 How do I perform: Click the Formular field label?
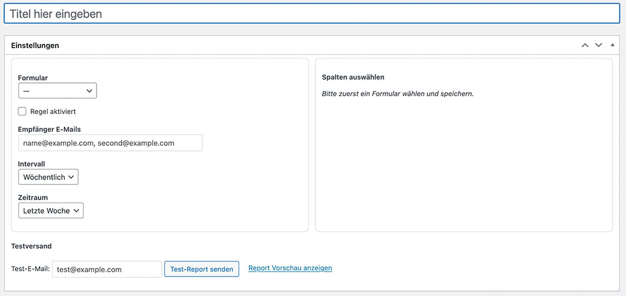(x=33, y=78)
